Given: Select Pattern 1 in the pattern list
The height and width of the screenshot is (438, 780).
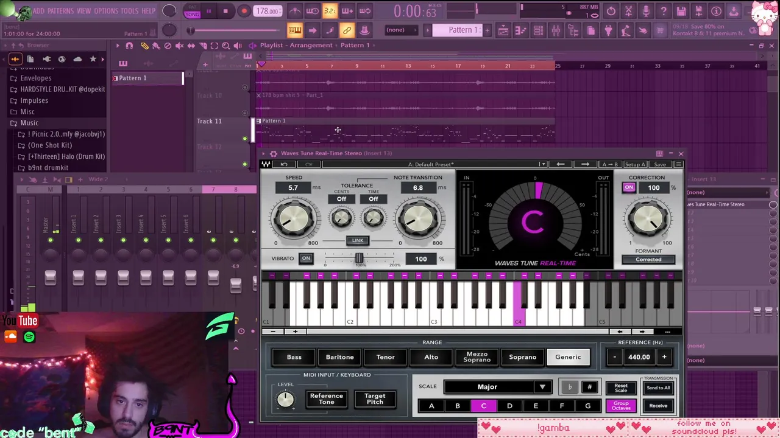Looking at the screenshot, I should click(x=147, y=78).
